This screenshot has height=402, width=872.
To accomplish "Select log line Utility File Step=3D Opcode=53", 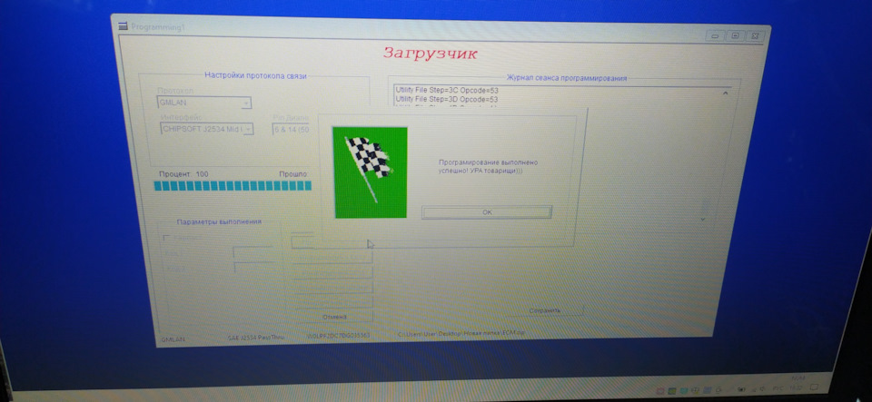I will [447, 99].
